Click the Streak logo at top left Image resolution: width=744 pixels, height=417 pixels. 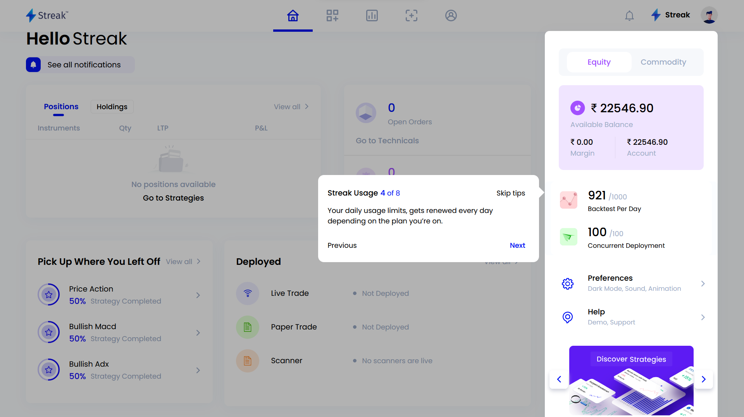click(x=47, y=15)
